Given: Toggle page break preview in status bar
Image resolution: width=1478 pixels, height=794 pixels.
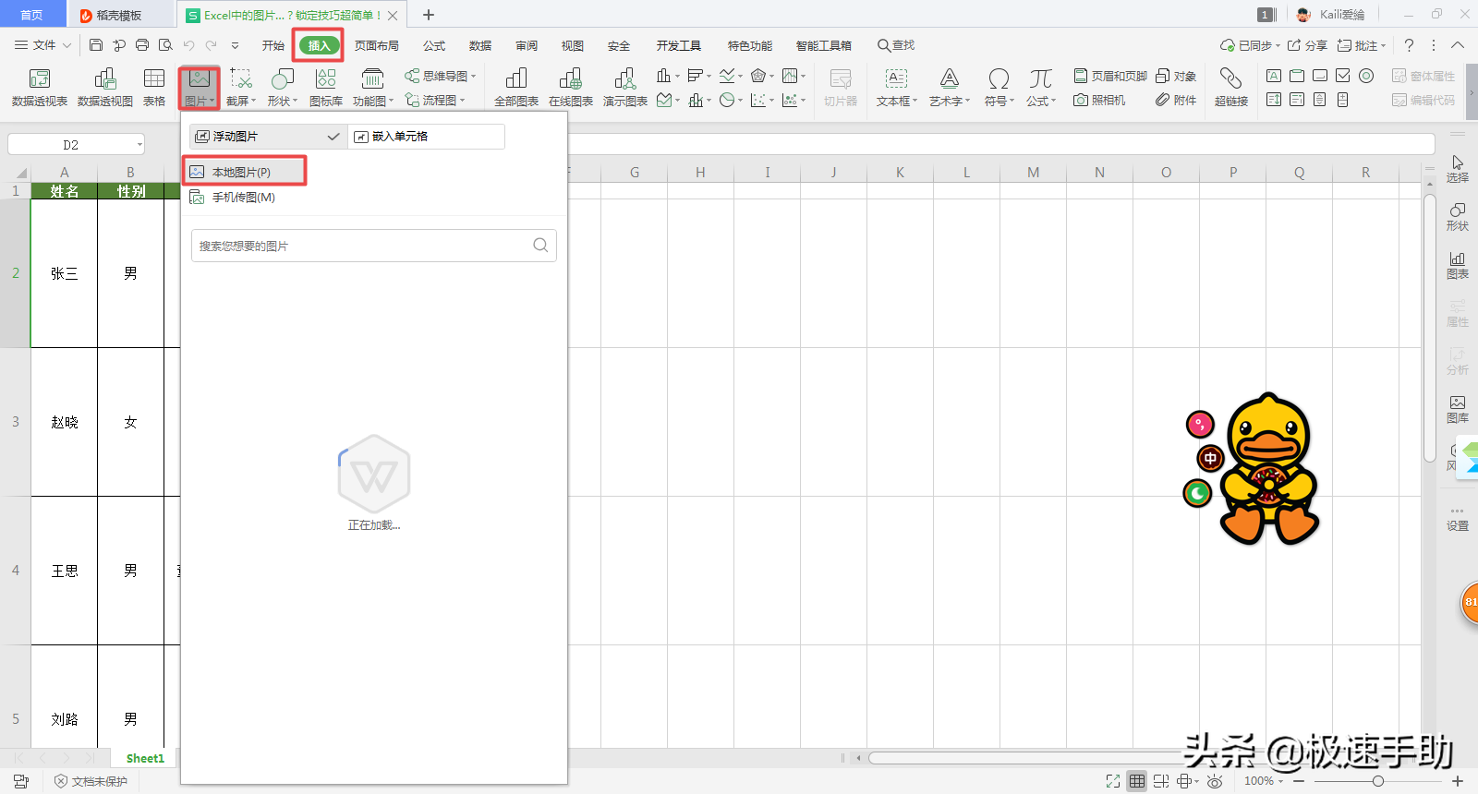Looking at the screenshot, I should (x=1161, y=781).
